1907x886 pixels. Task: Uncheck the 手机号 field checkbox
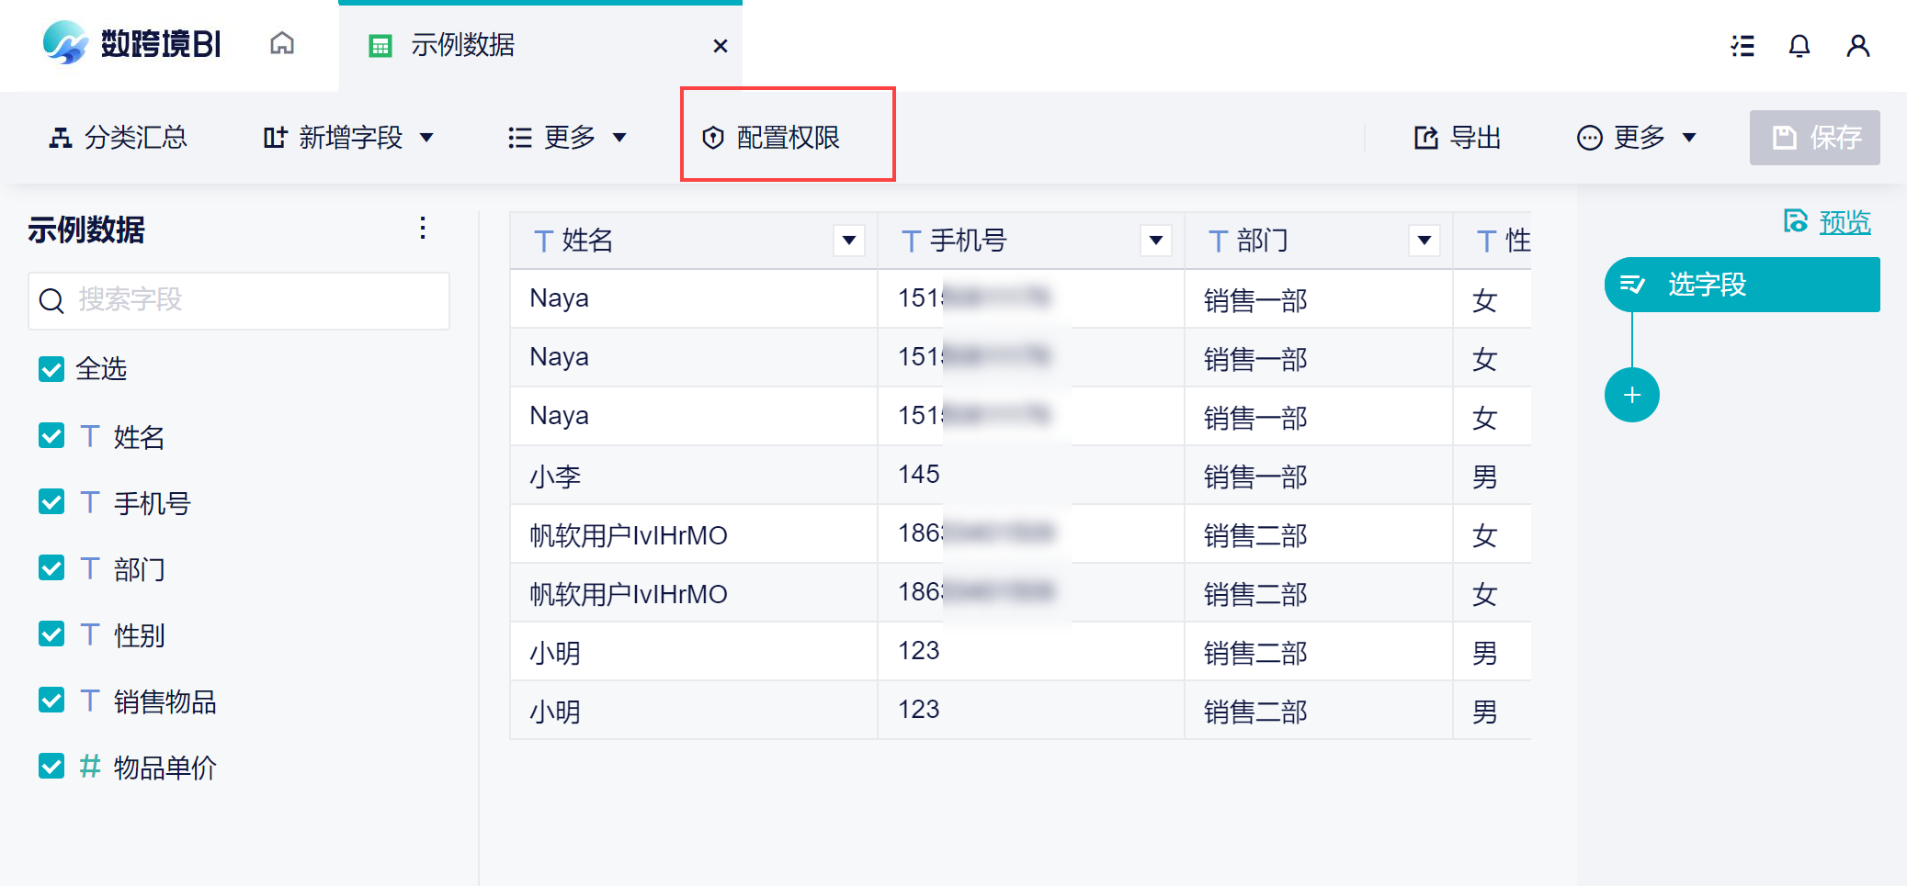click(51, 502)
